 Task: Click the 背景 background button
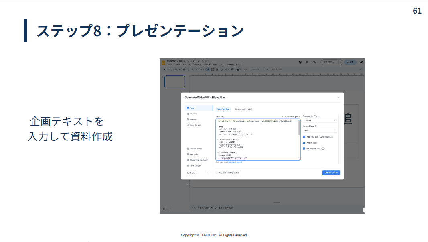pos(245,69)
